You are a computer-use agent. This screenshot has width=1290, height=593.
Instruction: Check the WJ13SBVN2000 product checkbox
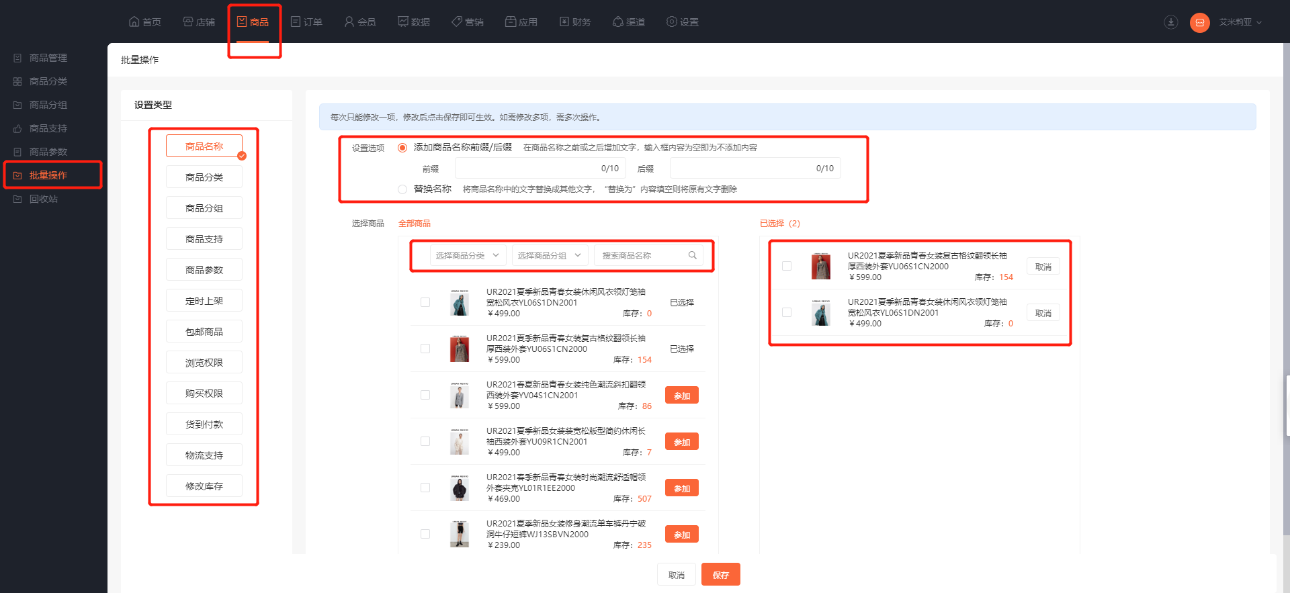click(425, 534)
